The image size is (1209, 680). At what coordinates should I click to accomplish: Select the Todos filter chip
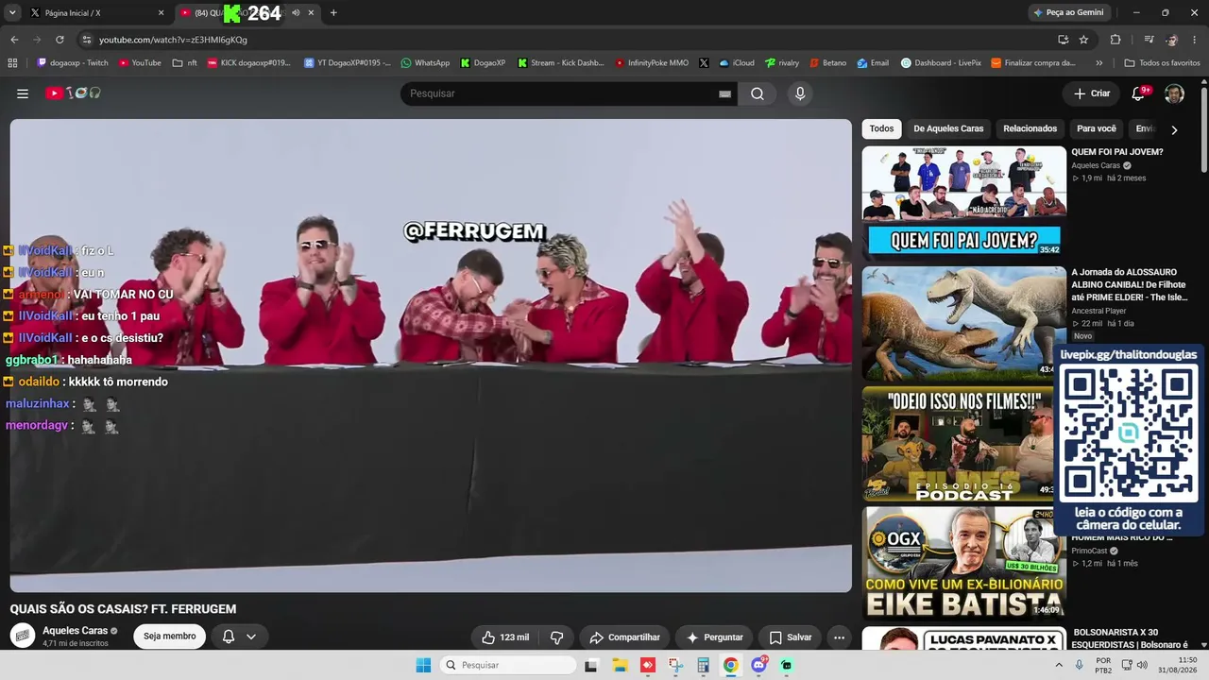coord(881,128)
